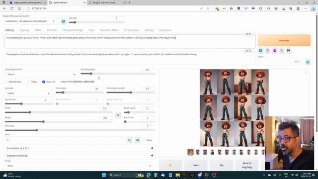Go back in browser history

point(4,8)
